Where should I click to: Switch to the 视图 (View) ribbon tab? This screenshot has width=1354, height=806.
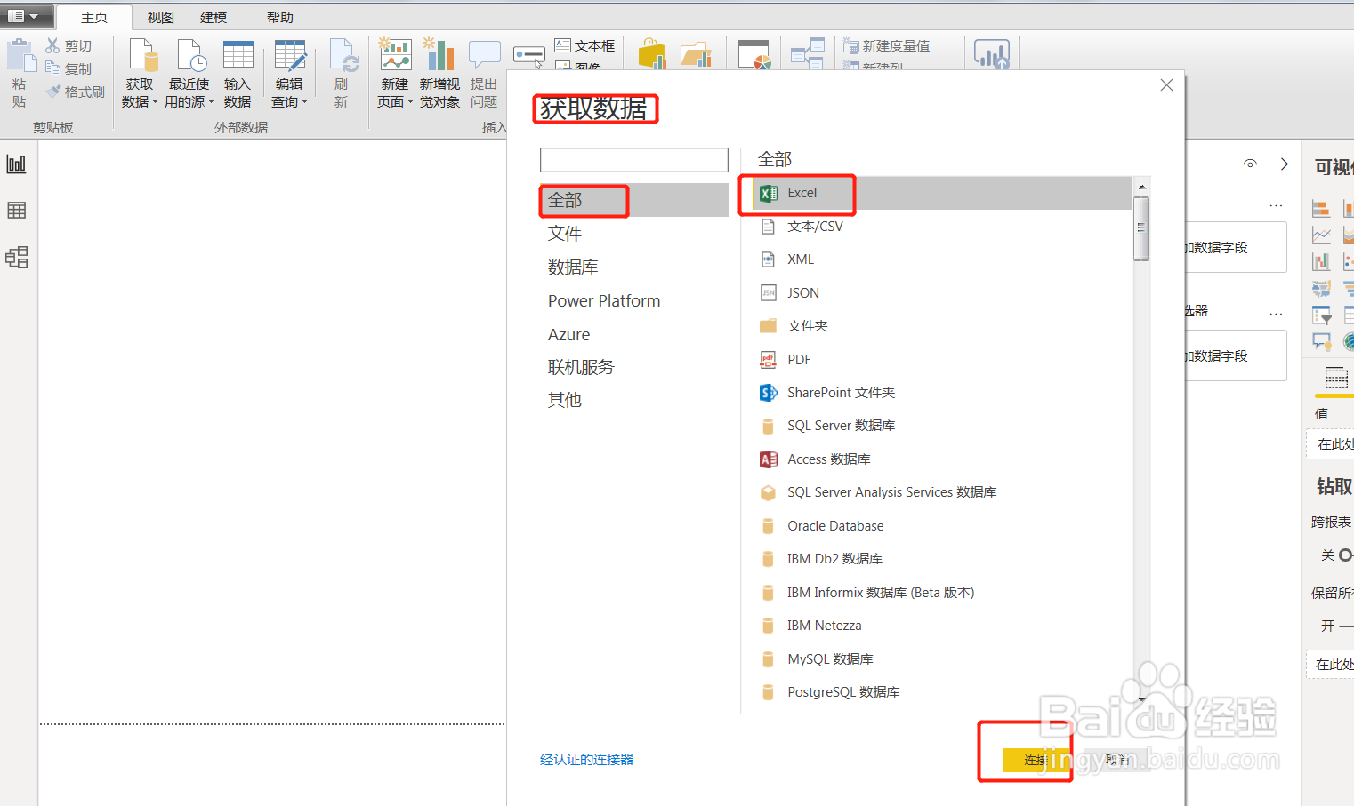point(161,17)
